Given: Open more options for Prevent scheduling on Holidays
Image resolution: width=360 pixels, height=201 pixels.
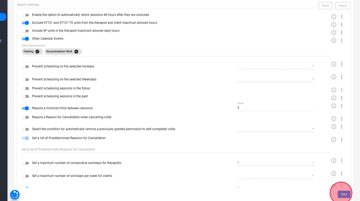Looking at the screenshot, I should 342,64.
